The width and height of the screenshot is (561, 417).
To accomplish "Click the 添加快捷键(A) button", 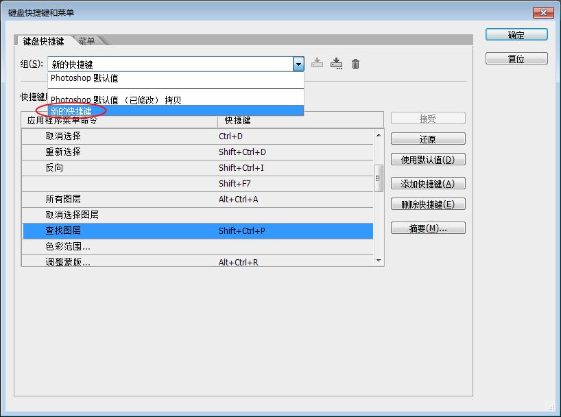I will point(428,183).
